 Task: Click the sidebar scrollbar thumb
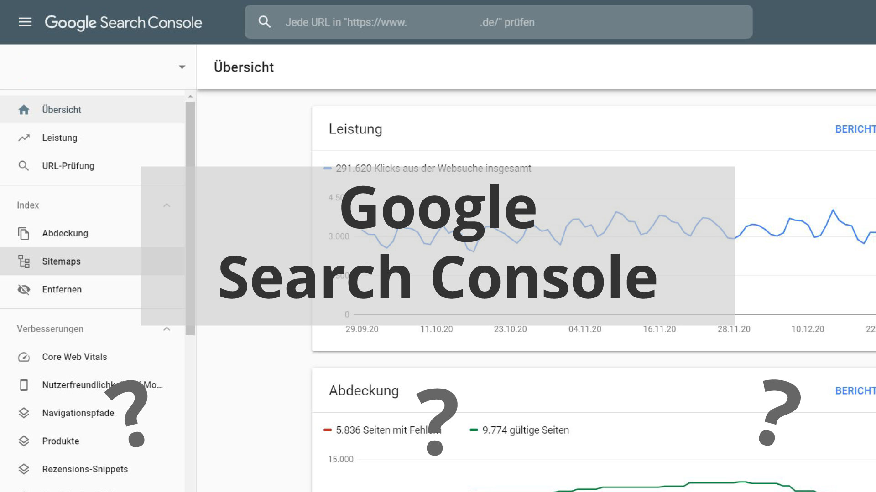coord(190,219)
